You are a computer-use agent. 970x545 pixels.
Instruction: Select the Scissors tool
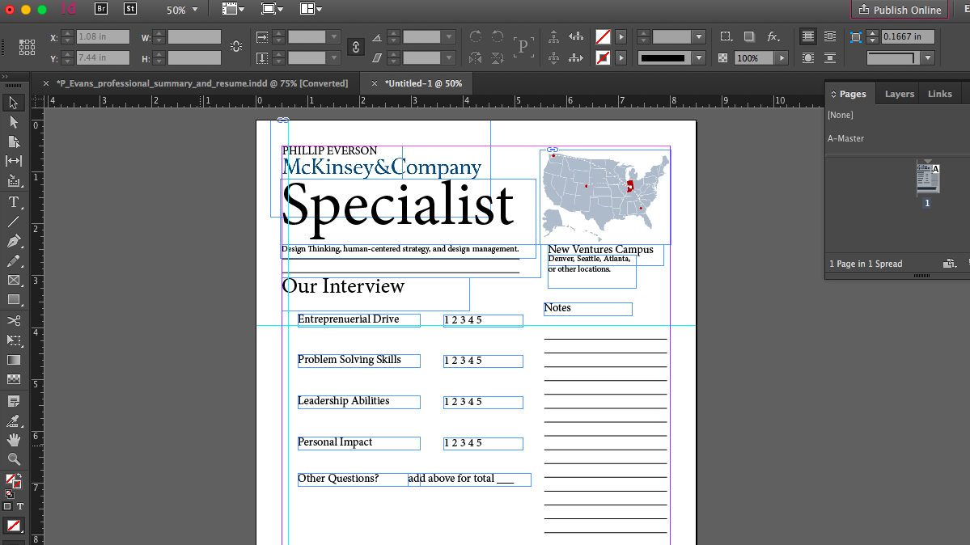pyautogui.click(x=13, y=320)
